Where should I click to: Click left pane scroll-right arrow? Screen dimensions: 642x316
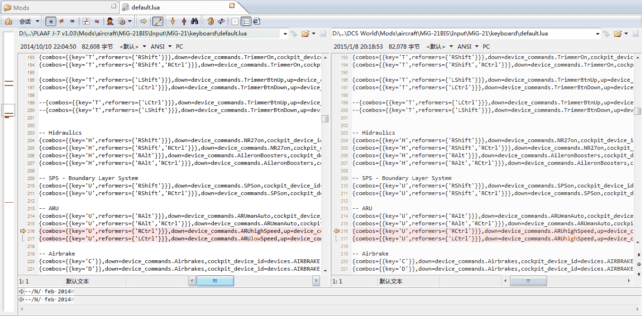tap(316, 281)
